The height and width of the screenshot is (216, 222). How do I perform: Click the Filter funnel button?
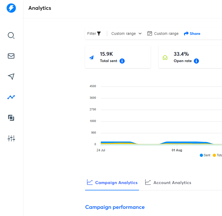94,34
